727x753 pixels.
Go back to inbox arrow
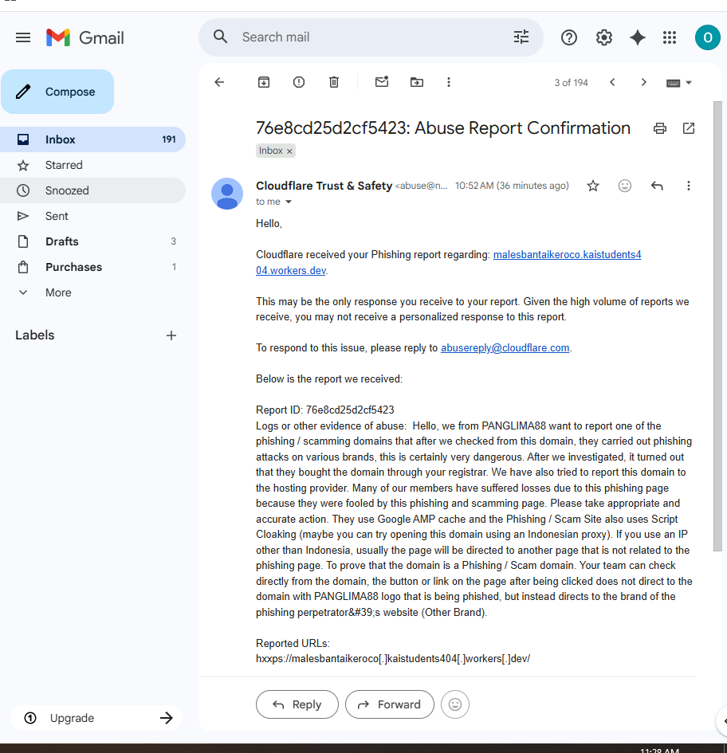point(219,82)
